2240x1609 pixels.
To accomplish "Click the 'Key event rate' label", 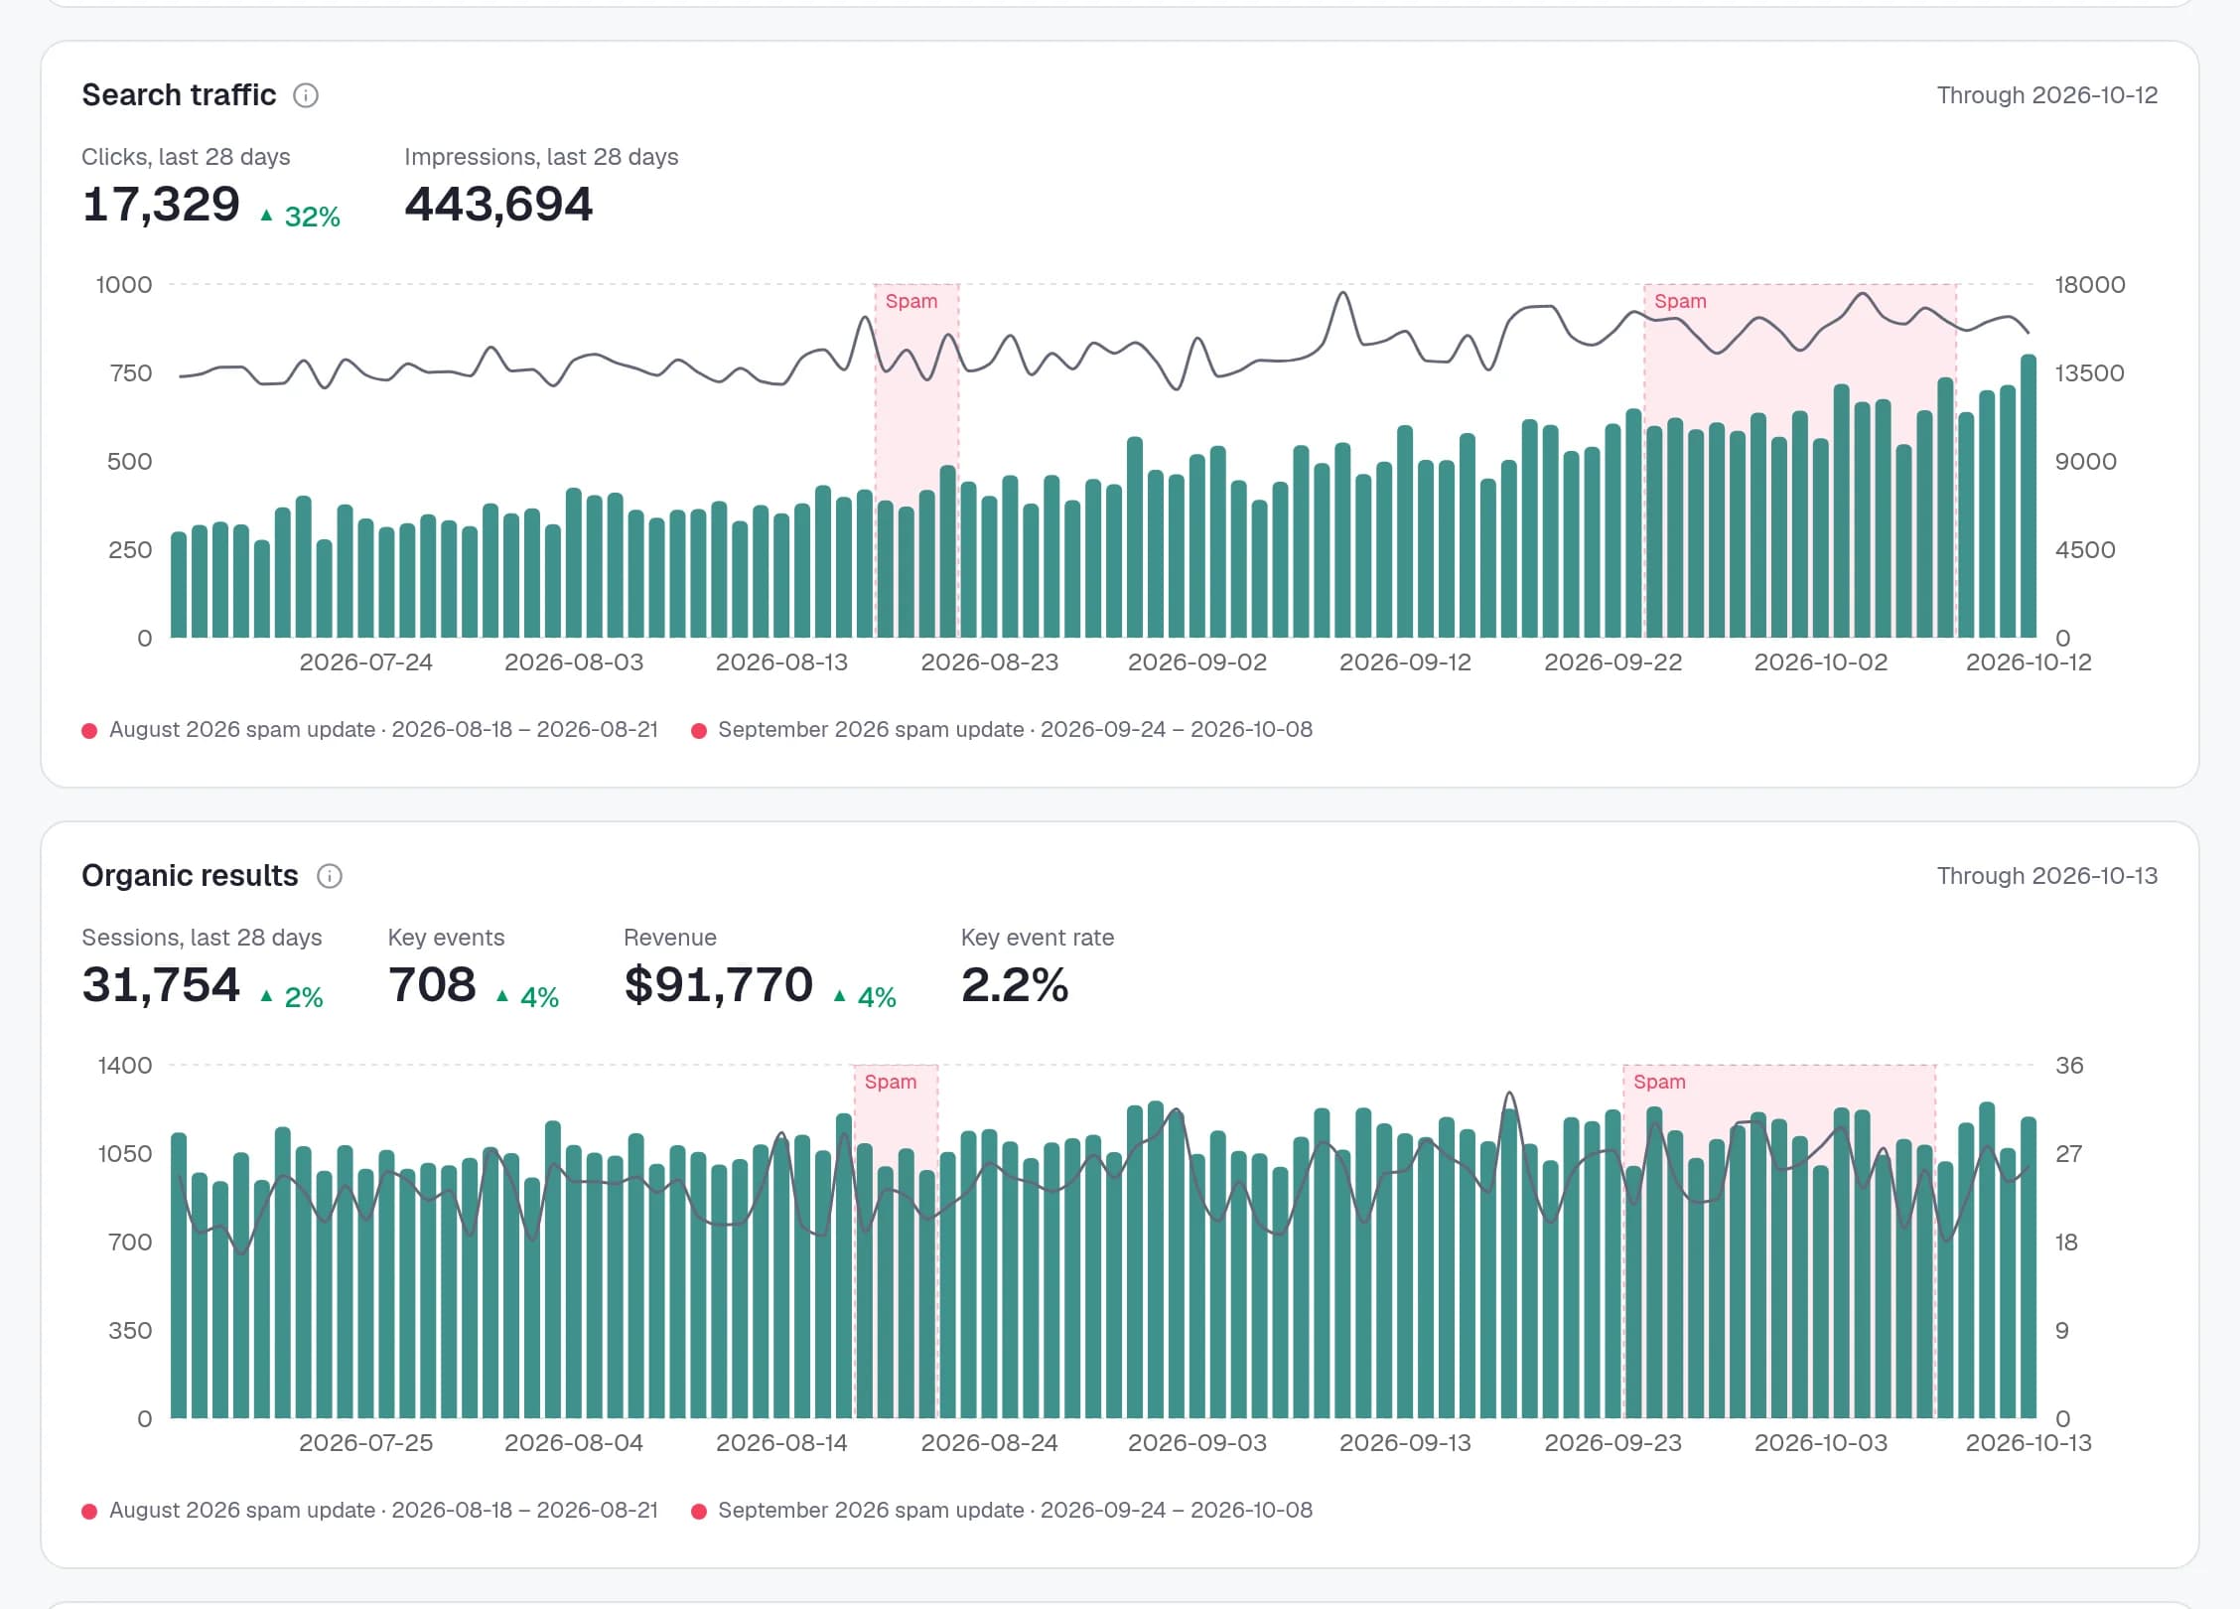I will pos(1038,938).
